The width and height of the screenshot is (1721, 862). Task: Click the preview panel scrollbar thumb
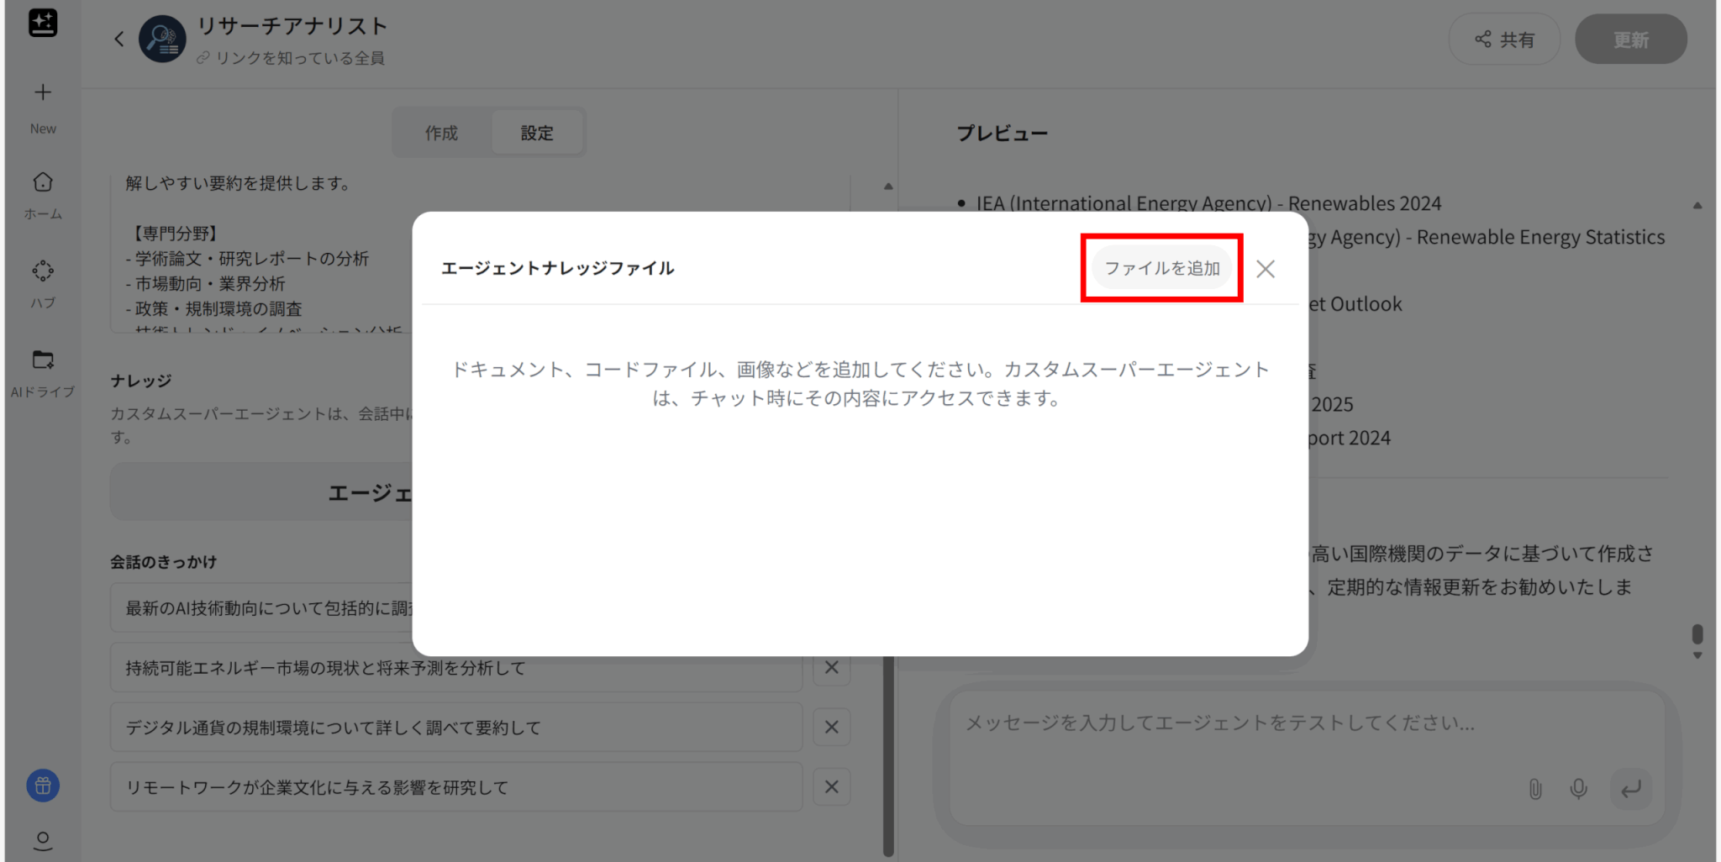[x=1697, y=633]
